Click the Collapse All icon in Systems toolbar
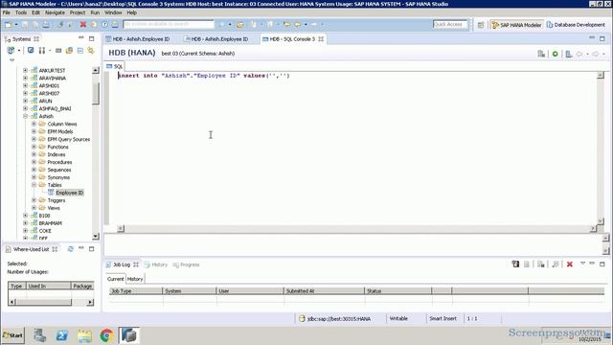The image size is (613, 345). (x=80, y=51)
